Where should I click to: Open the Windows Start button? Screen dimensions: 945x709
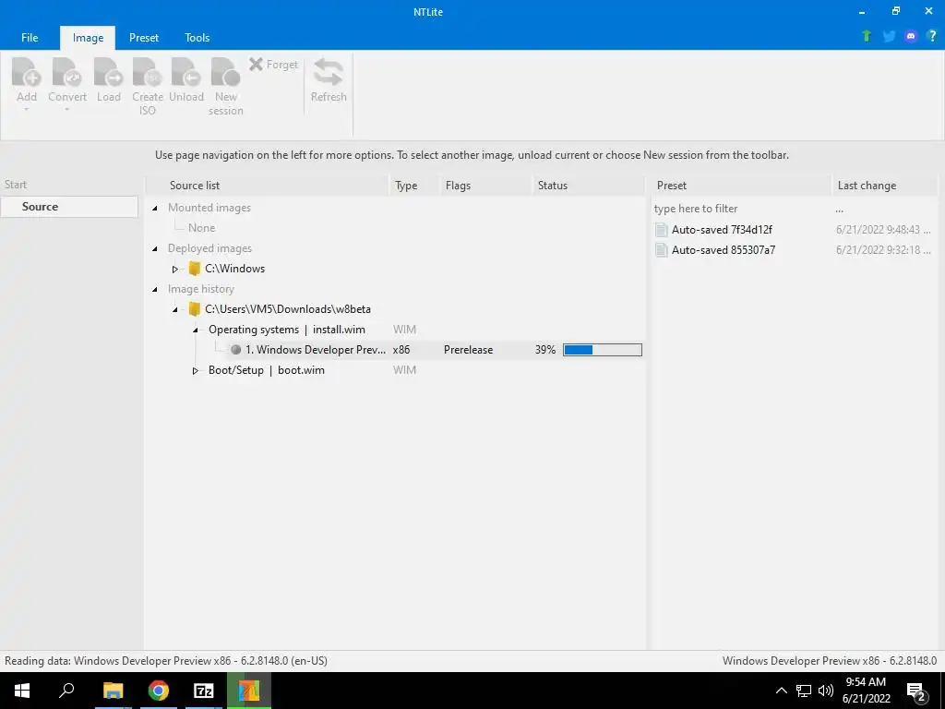(22, 691)
